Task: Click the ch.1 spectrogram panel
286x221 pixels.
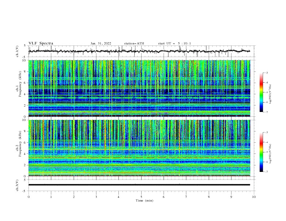Action: coord(139,88)
